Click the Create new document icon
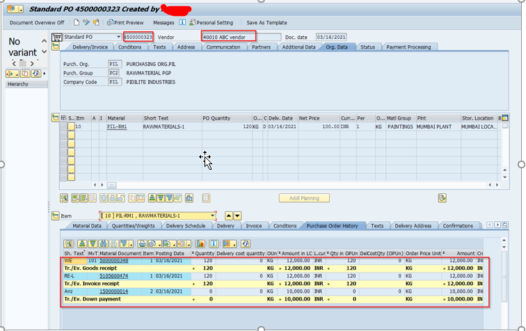526x331 pixels. point(77,22)
